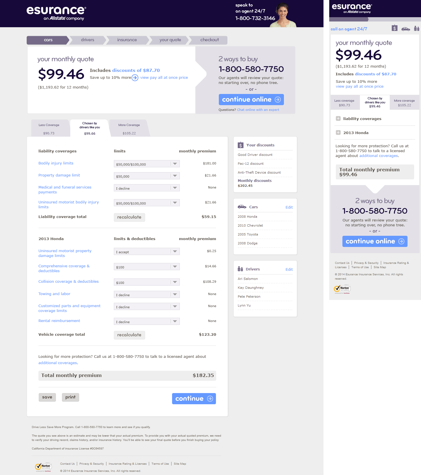Click 'Chat online with an expert' link
This screenshot has height=475, width=421.
click(258, 110)
